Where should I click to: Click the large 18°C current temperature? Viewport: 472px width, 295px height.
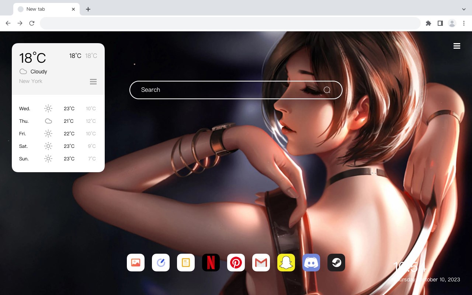click(32, 58)
